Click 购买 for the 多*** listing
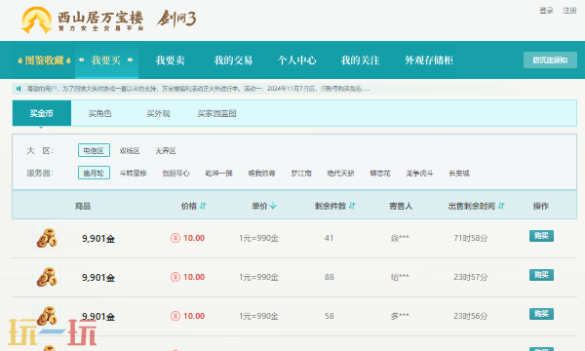The width and height of the screenshot is (585, 351). [x=541, y=314]
